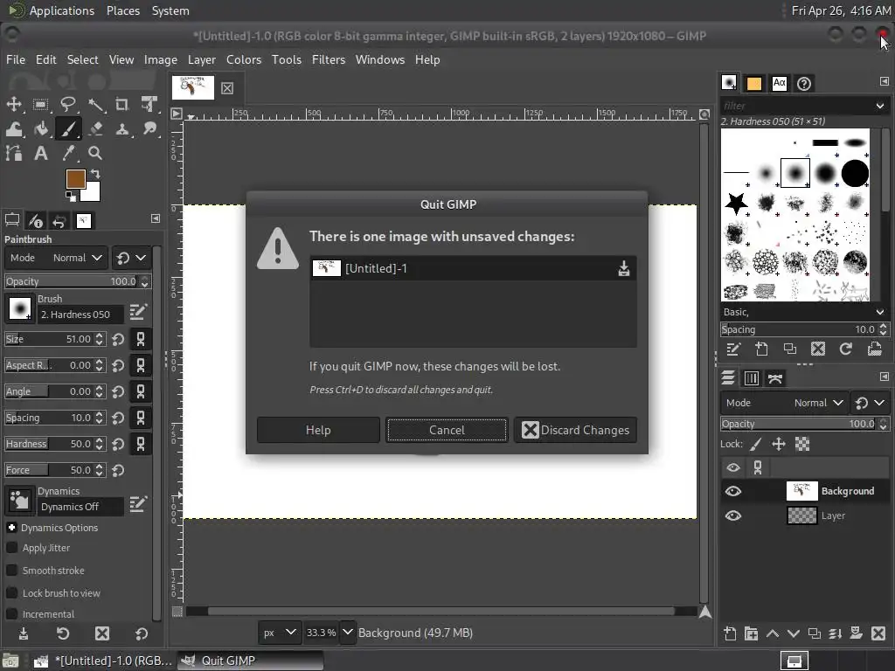Create a new layer in Layers panel
This screenshot has width=895, height=671.
(x=730, y=633)
